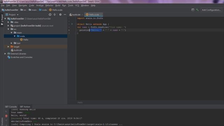224x126 pixels.
Task: Click the src breadcrumb in navigation bar
Action: click(23, 10)
